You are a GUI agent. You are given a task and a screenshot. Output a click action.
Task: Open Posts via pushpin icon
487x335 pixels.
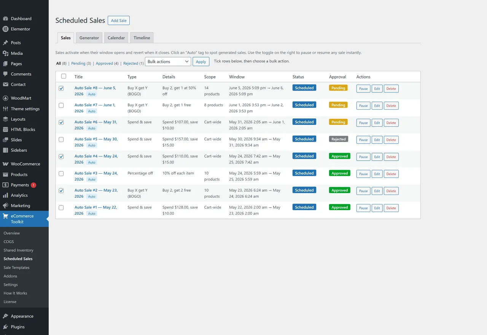tap(5, 43)
